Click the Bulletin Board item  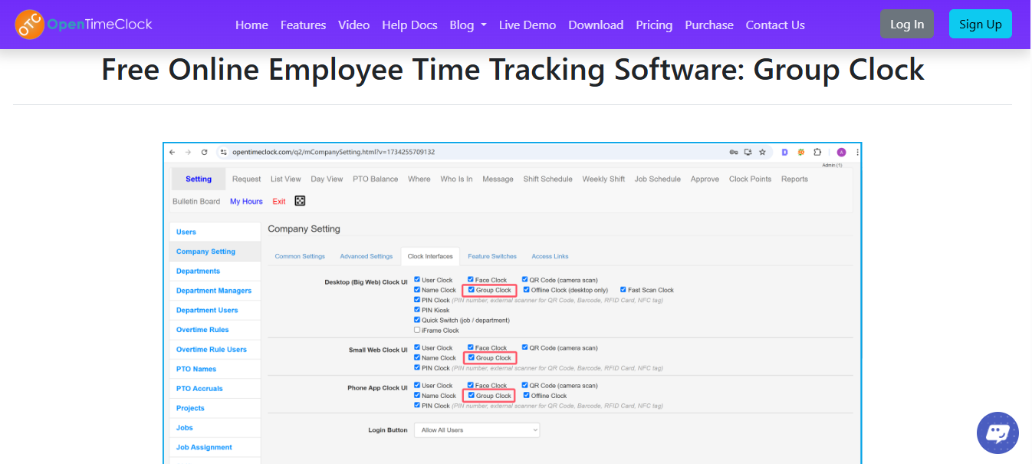tap(196, 201)
